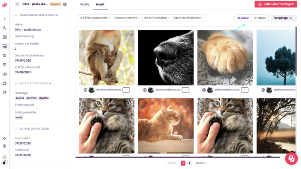Open the monkey photo post
301x169 pixels.
click(x=107, y=58)
